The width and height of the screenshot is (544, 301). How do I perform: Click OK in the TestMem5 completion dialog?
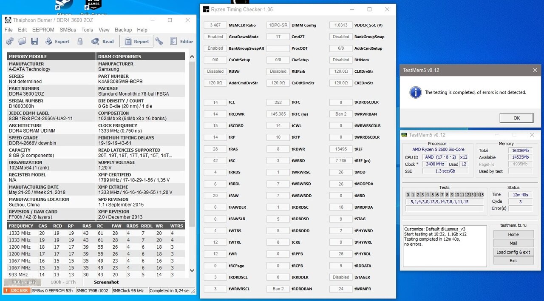point(516,118)
